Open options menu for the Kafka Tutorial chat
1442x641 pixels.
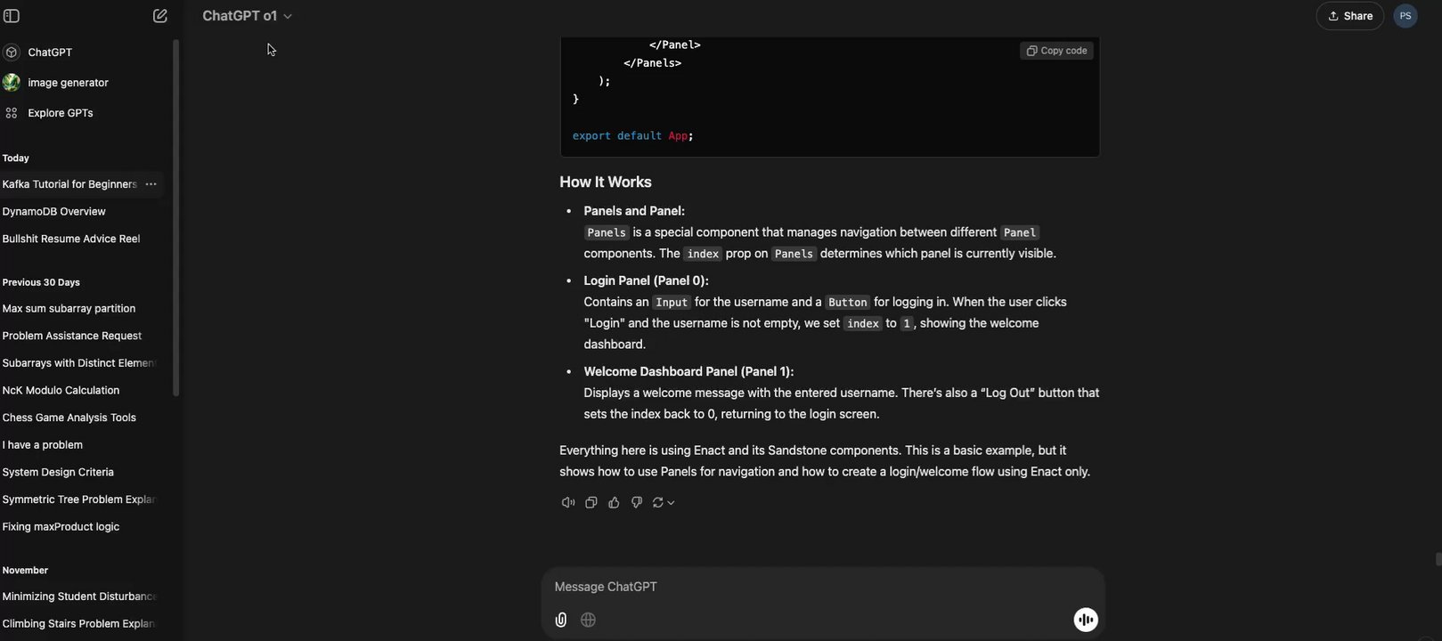(x=151, y=184)
